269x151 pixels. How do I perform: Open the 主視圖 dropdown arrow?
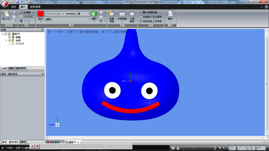tap(33, 12)
